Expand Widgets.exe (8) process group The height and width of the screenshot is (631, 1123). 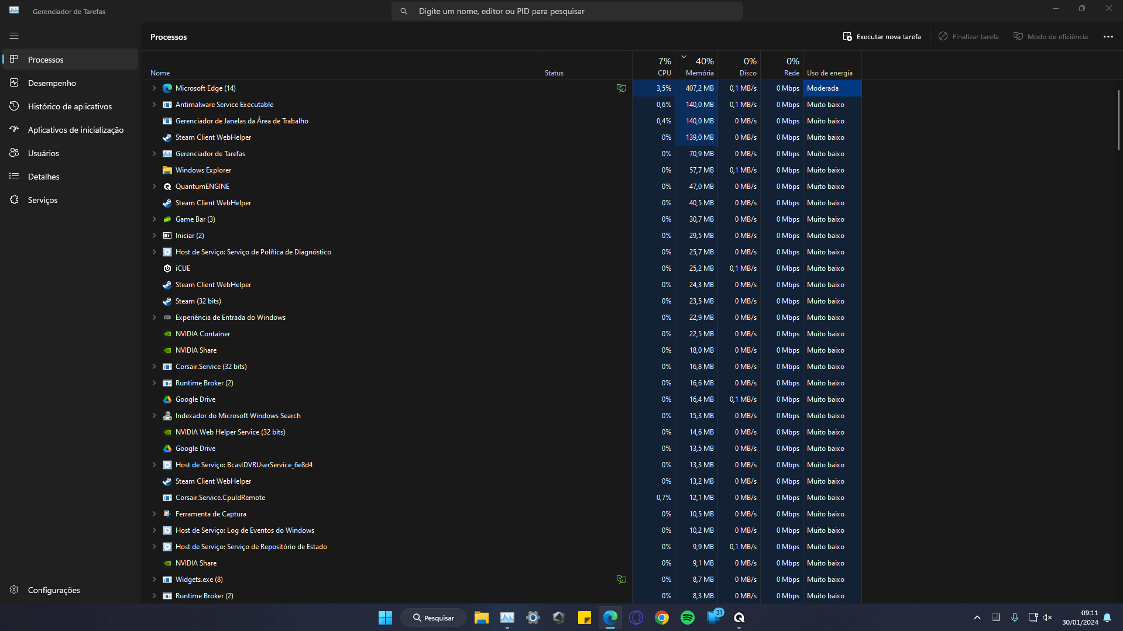coord(154,580)
